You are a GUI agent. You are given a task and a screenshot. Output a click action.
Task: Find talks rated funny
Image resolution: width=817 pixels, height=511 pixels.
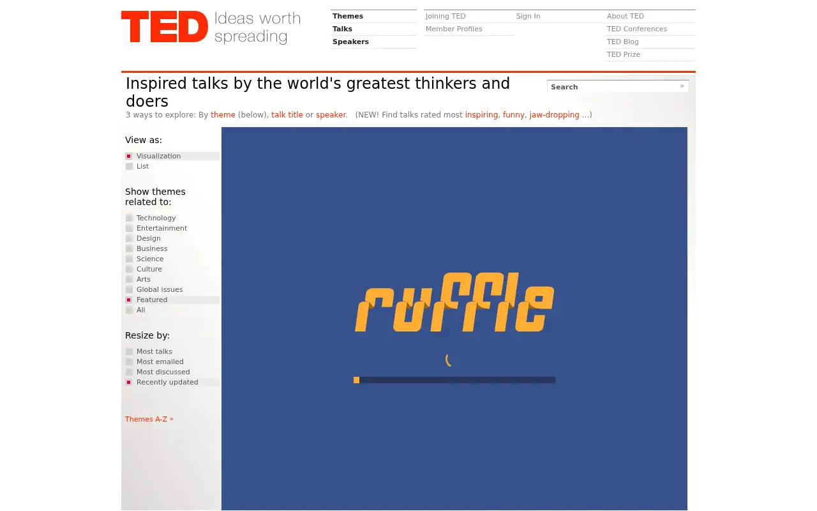pos(513,115)
